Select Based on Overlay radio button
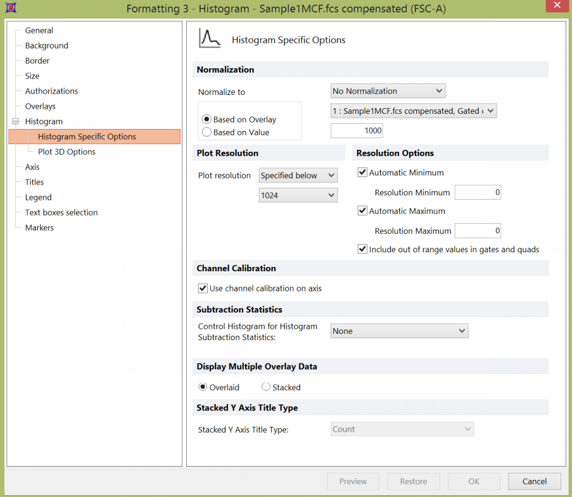Viewport: 572px width, 497px height. coord(207,120)
